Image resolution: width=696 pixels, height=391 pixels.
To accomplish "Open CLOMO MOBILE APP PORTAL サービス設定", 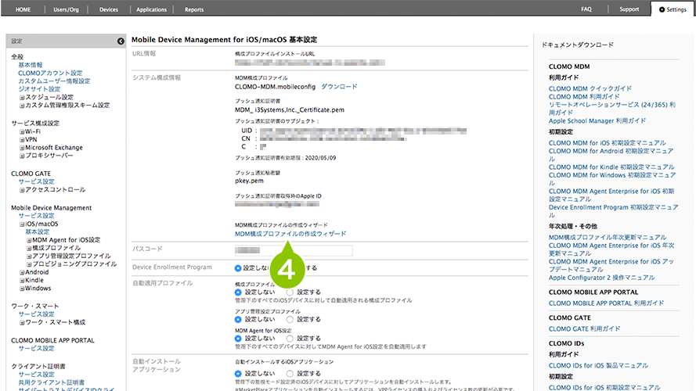I will point(36,349).
